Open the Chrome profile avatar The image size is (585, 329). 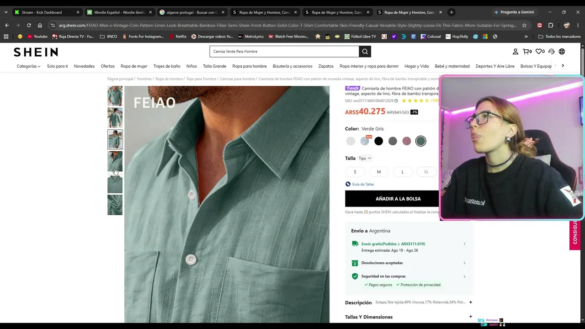[567, 25]
